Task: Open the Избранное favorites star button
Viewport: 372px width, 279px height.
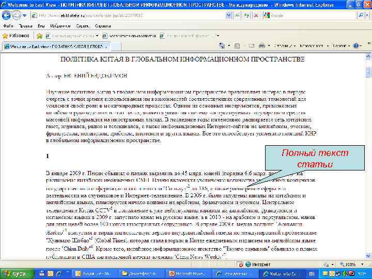Action: pos(16,36)
